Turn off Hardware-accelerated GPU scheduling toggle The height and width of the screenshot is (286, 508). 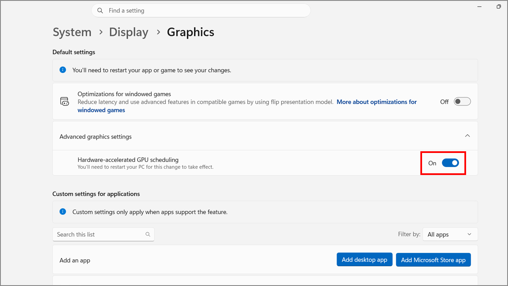click(x=450, y=163)
